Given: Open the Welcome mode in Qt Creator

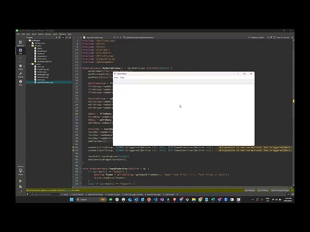Looking at the screenshot, I should point(20,43).
